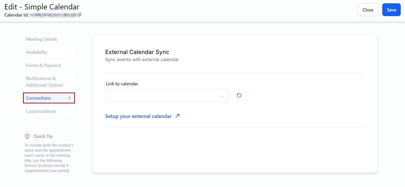The height and width of the screenshot is (187, 405).
Task: Open Setup your external calendar link
Action: (138, 116)
